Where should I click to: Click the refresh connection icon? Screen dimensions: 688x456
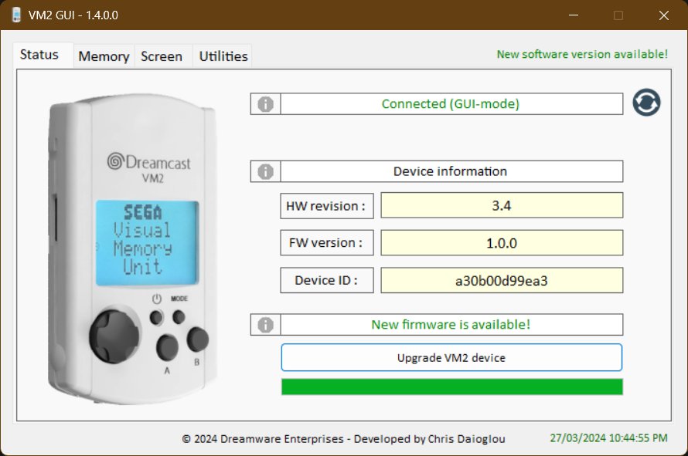(646, 103)
